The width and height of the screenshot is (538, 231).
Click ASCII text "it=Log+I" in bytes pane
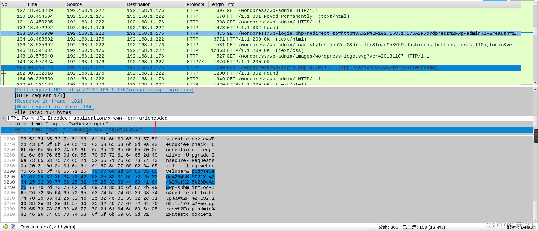[x=203, y=188]
